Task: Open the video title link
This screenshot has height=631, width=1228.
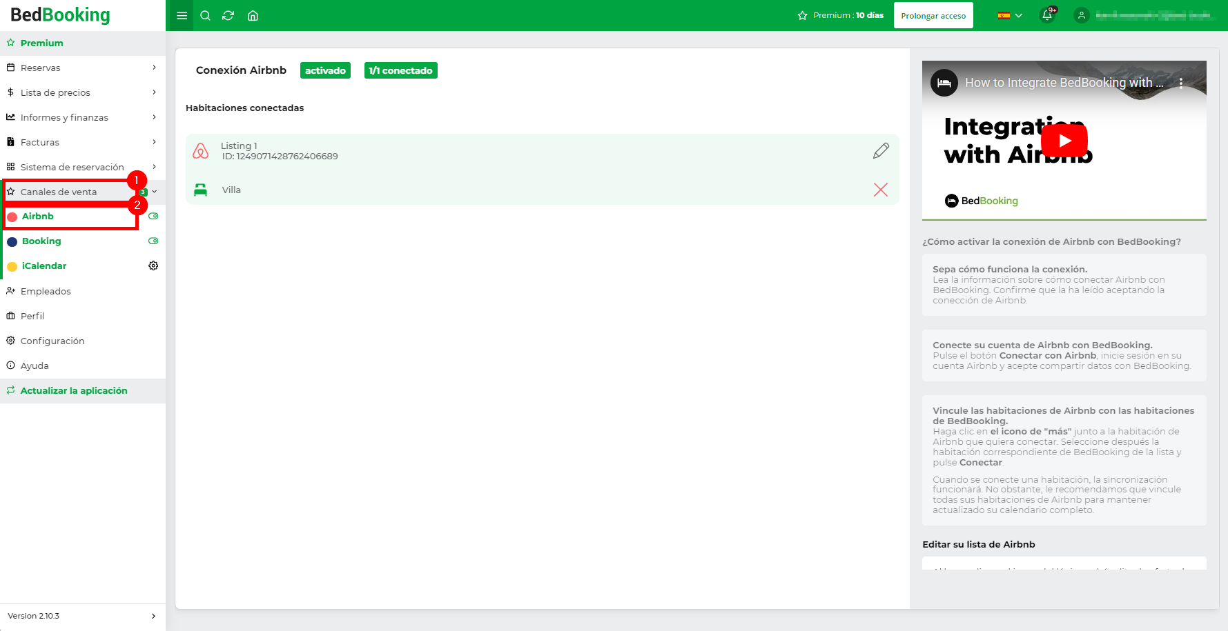Action: [x=1064, y=83]
